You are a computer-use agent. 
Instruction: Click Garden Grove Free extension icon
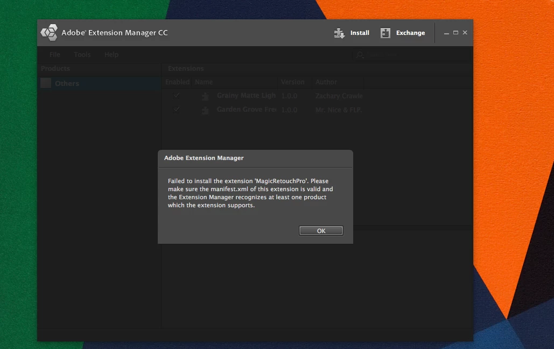(x=205, y=110)
